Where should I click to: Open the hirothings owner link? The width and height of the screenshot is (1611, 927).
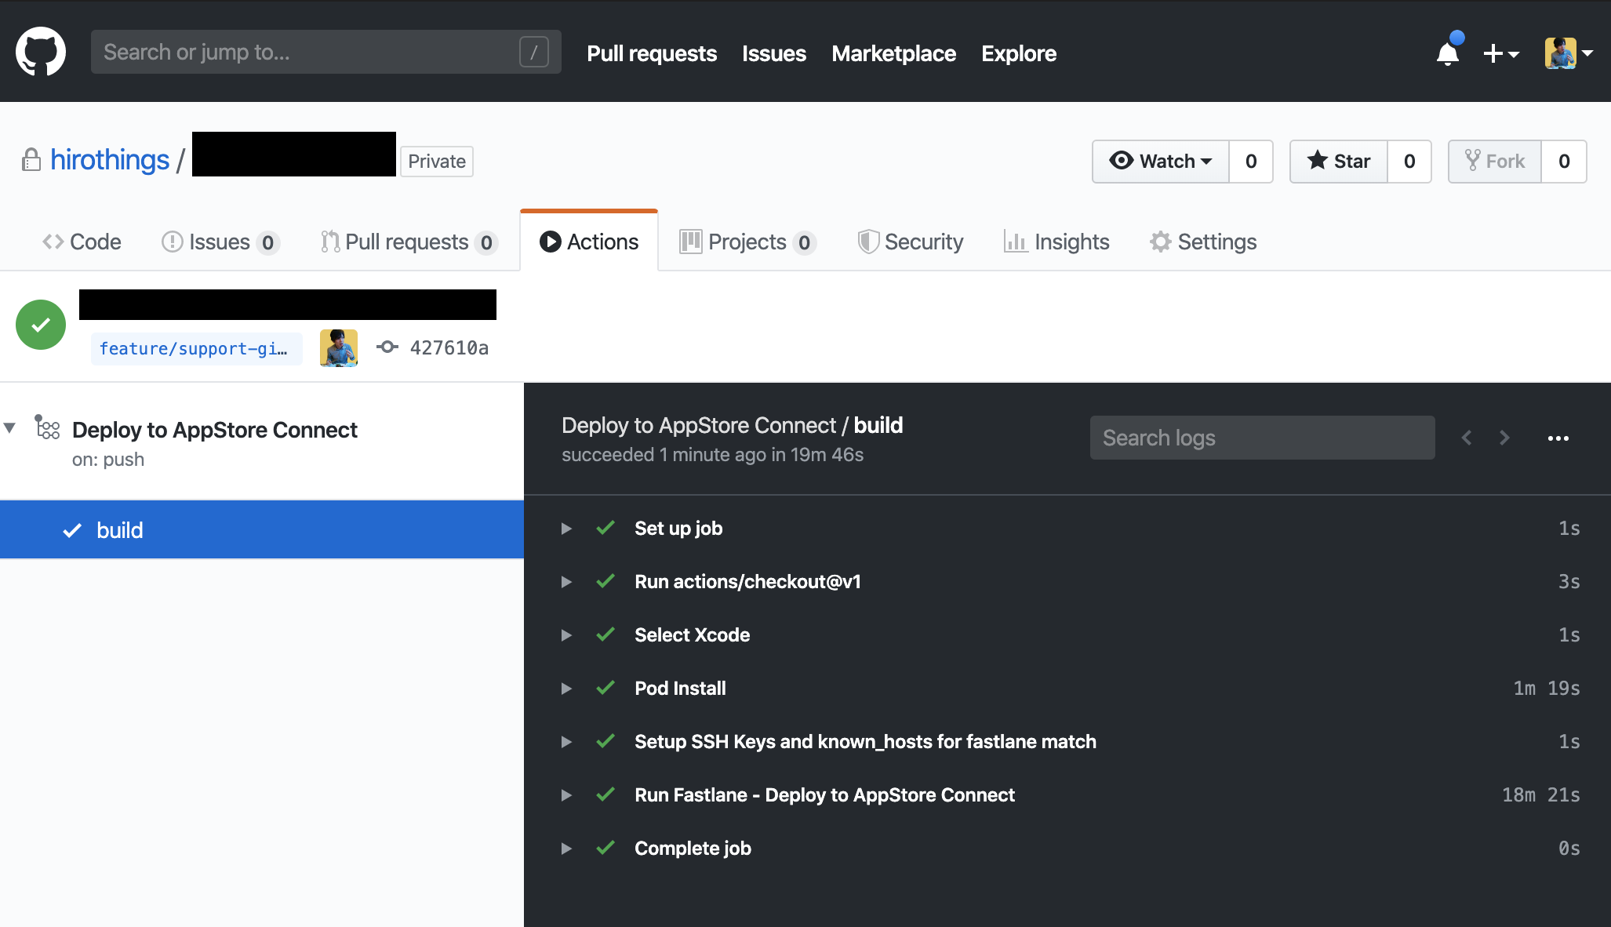[x=110, y=160]
